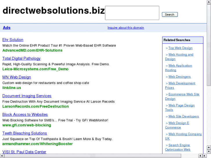Image resolution: width=211 pixels, height=158 pixels.
Task: Open Document Imaging Services ad
Action: pyautogui.click(x=27, y=96)
